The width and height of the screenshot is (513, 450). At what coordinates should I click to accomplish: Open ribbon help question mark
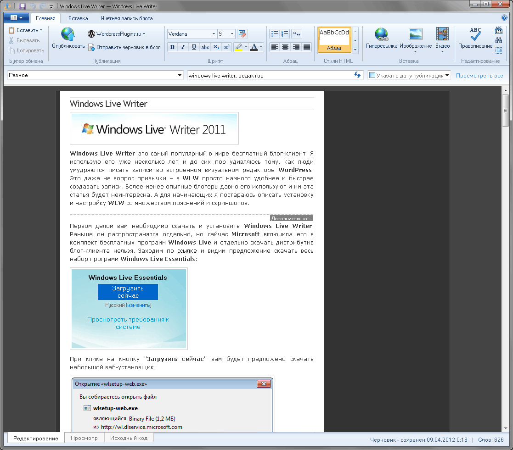[x=504, y=17]
